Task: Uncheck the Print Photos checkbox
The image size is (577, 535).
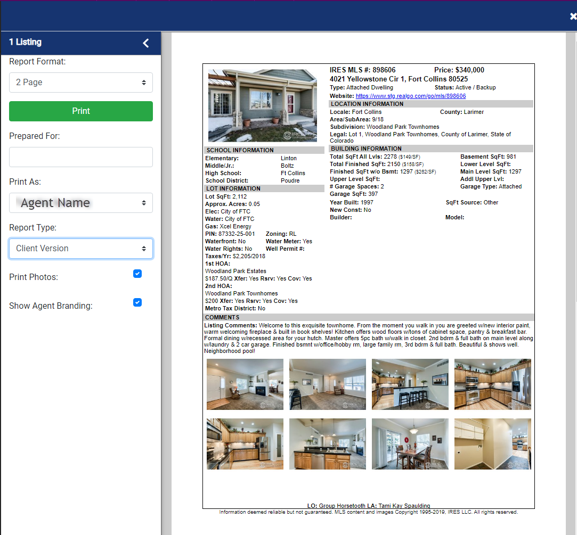Action: pyautogui.click(x=137, y=274)
